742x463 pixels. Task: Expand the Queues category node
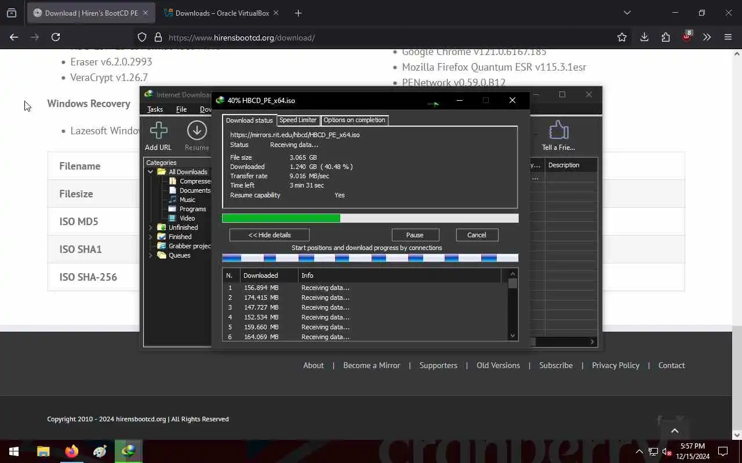(x=151, y=255)
